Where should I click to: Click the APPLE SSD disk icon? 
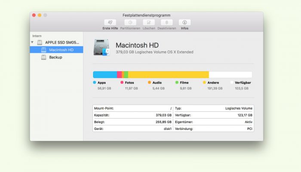(x=40, y=43)
